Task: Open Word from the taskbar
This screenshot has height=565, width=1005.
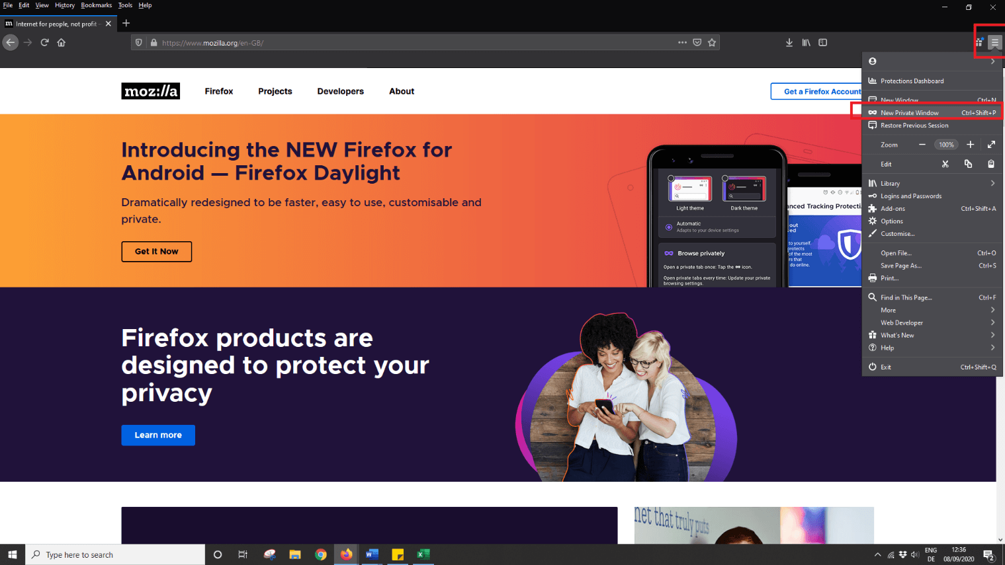Action: [372, 554]
